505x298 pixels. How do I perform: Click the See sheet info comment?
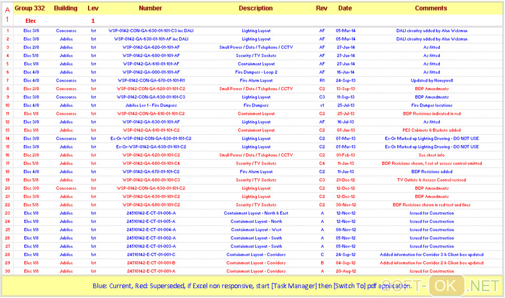[x=432, y=155]
